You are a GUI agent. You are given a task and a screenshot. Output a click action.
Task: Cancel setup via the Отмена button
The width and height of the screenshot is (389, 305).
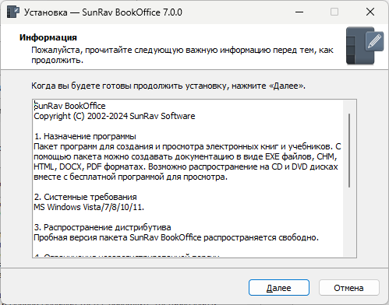click(348, 288)
